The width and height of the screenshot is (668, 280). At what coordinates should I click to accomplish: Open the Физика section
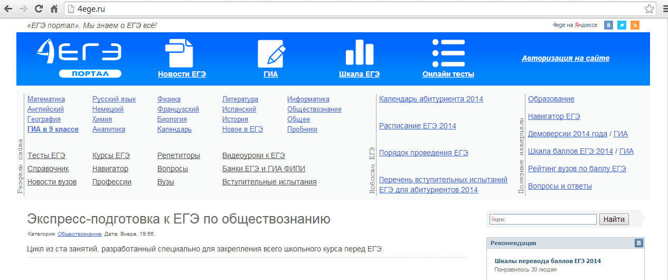pos(169,99)
